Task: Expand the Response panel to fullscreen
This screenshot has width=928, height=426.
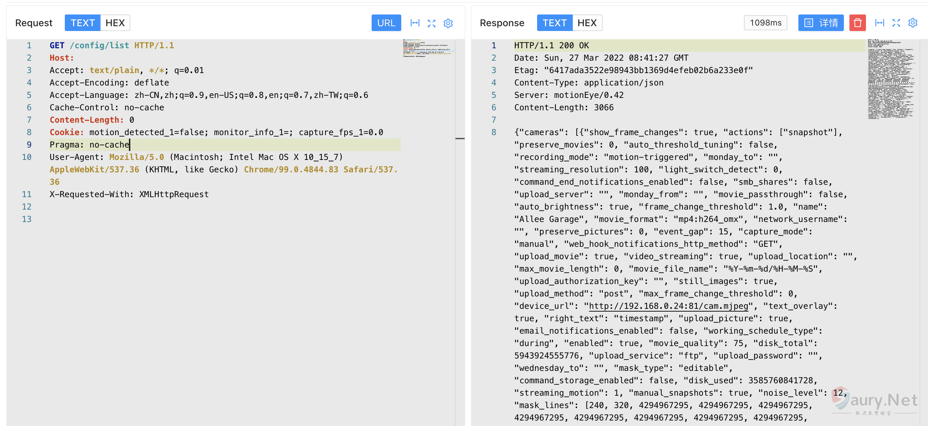Action: 896,23
